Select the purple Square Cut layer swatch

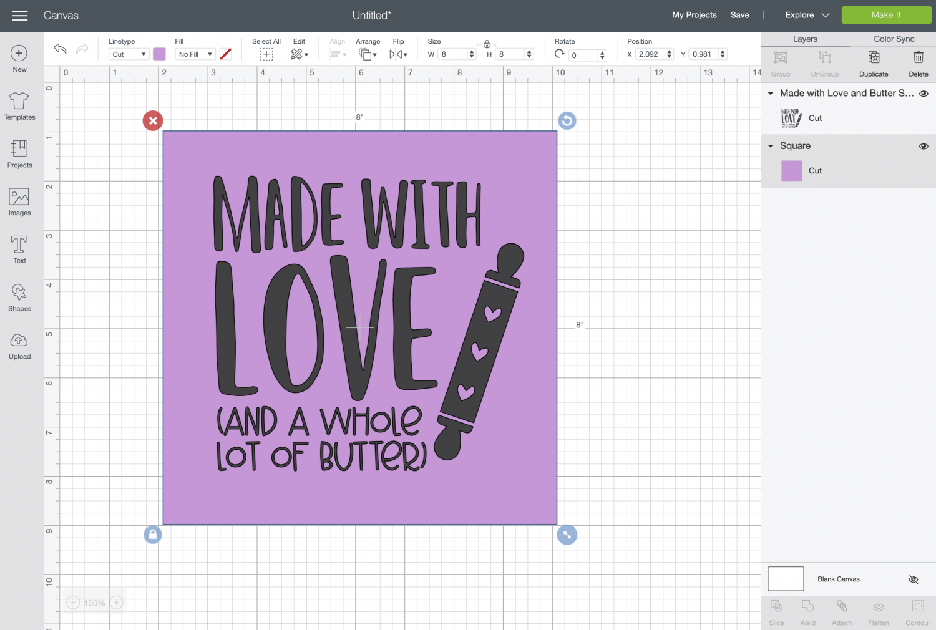tap(791, 171)
